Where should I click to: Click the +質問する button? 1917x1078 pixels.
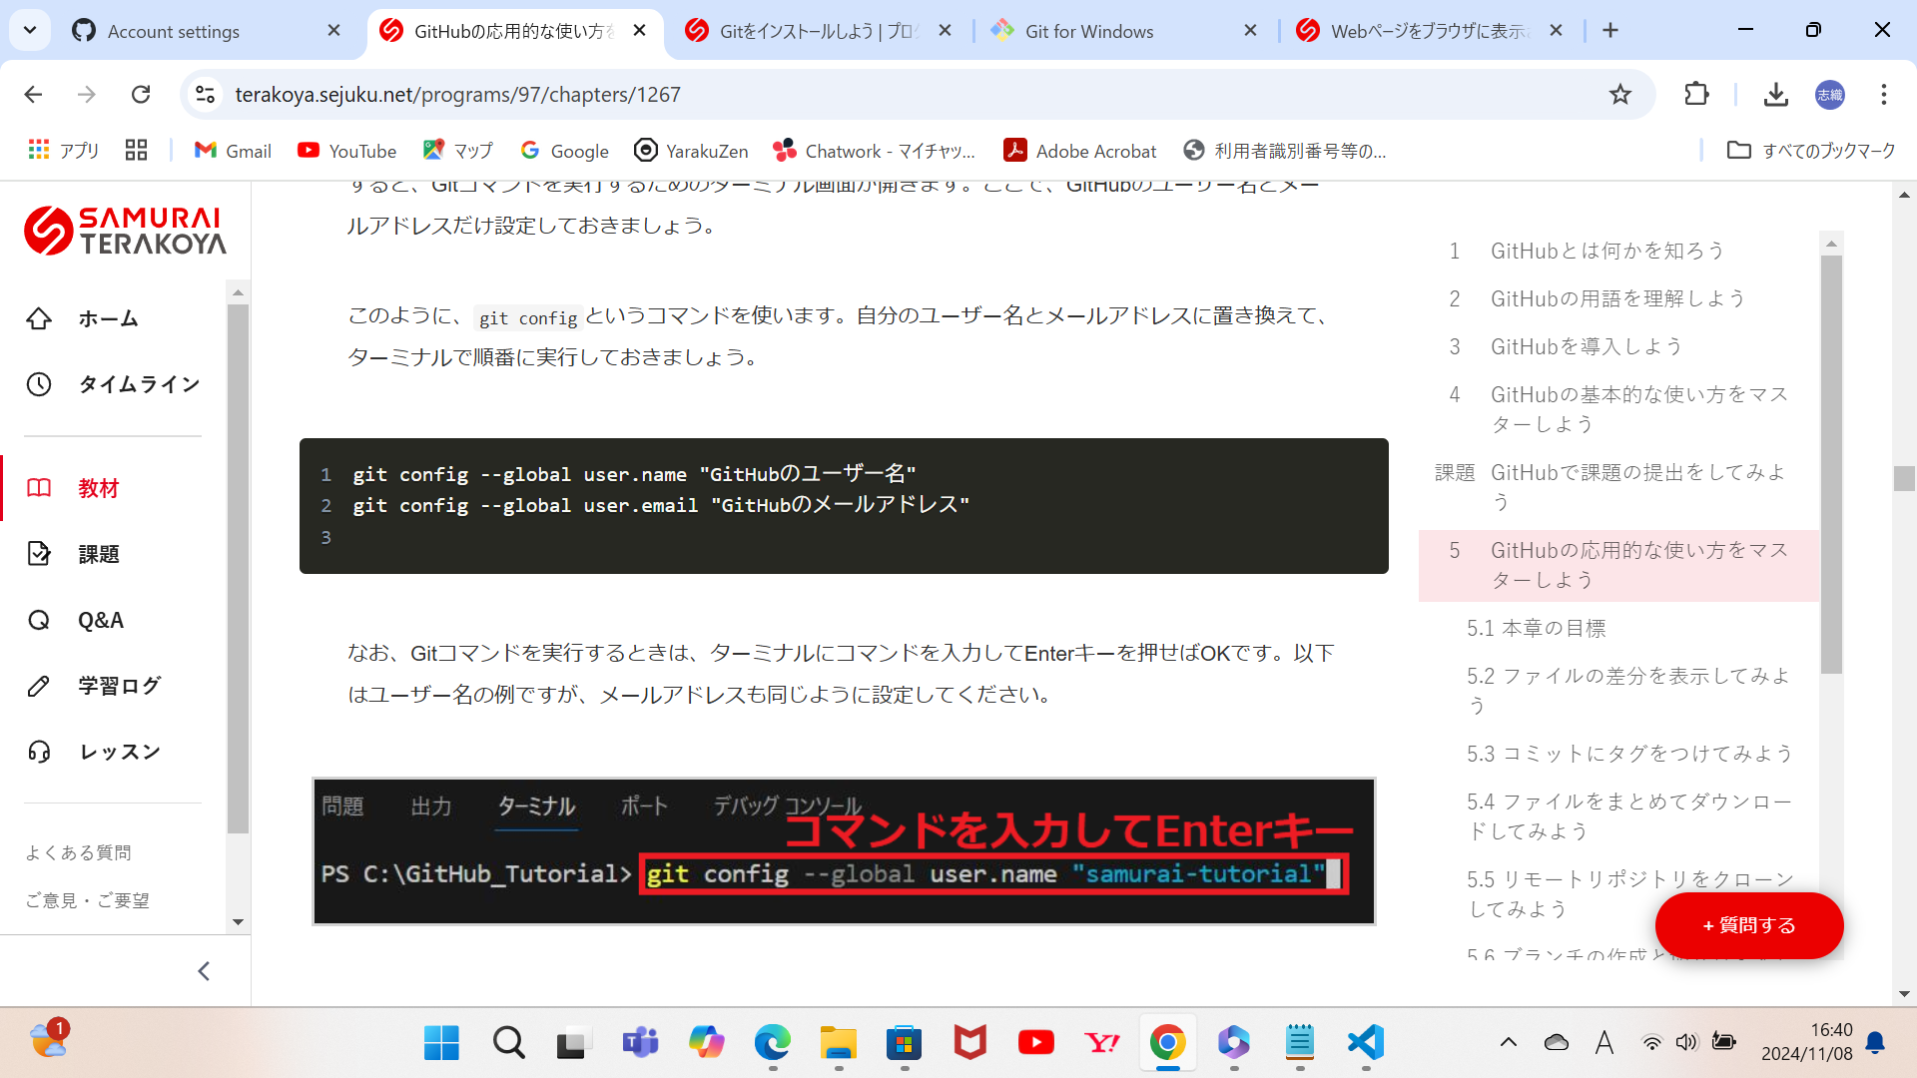click(1749, 925)
